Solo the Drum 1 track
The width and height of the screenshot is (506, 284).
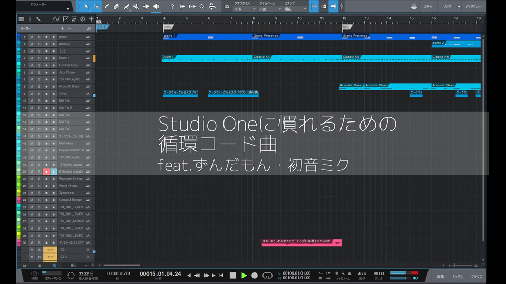[39, 58]
